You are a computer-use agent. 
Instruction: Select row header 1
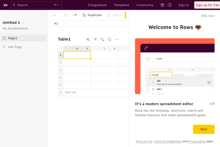click(61, 55)
